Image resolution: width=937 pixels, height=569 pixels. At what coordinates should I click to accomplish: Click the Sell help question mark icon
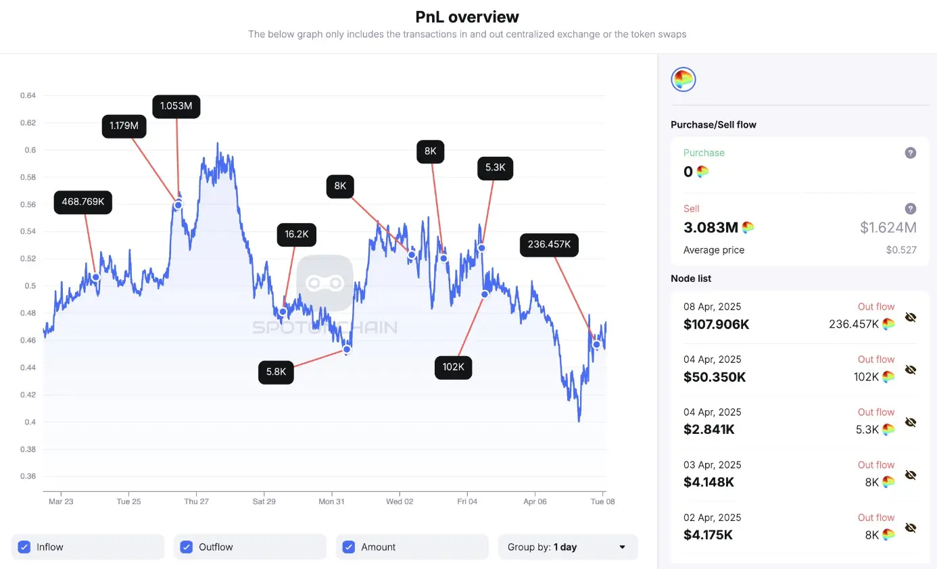tap(911, 209)
